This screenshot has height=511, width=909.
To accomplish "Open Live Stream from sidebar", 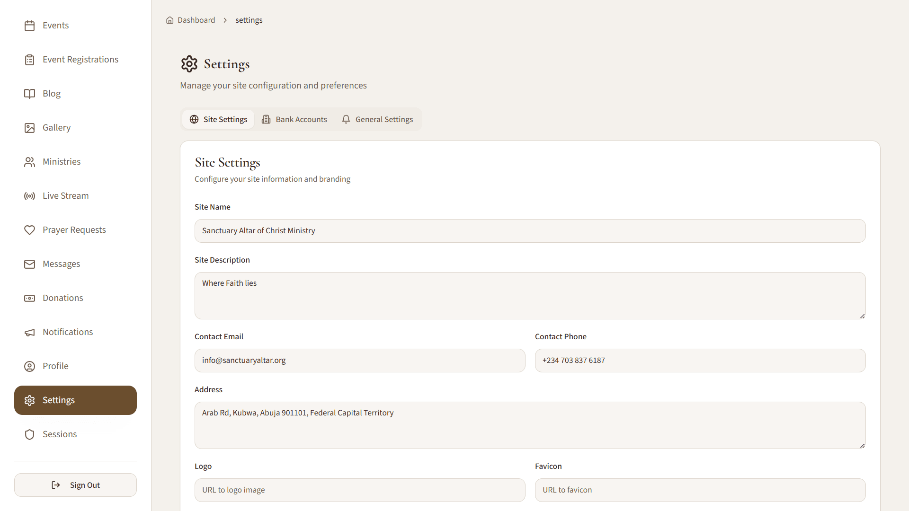I will tap(75, 196).
